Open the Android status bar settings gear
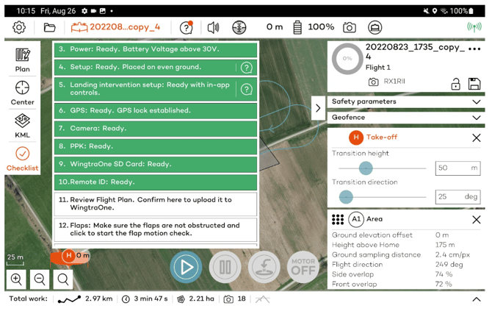492x311 pixels. [84, 11]
